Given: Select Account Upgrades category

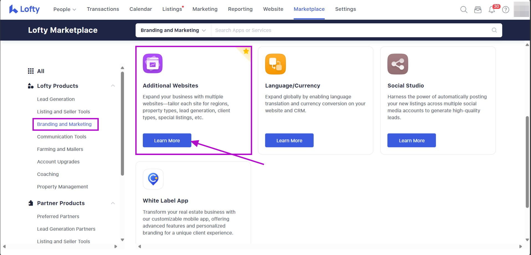Looking at the screenshot, I should tap(58, 162).
